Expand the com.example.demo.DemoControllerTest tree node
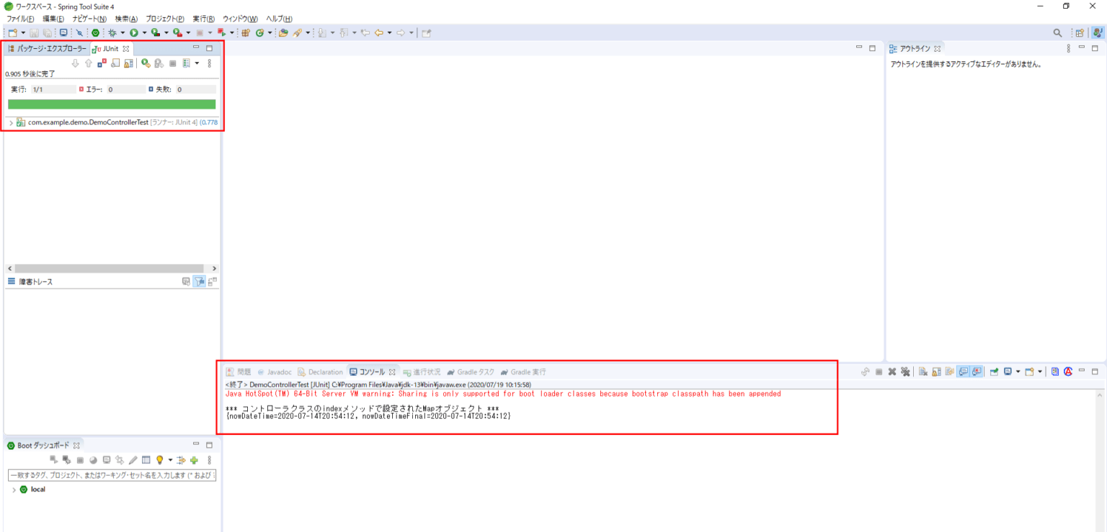Viewport: 1107px width, 532px height. pos(11,122)
